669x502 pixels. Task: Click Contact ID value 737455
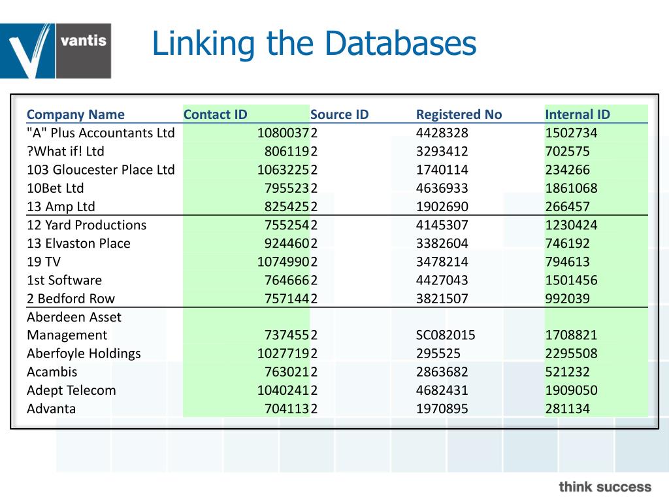pyautogui.click(x=286, y=335)
